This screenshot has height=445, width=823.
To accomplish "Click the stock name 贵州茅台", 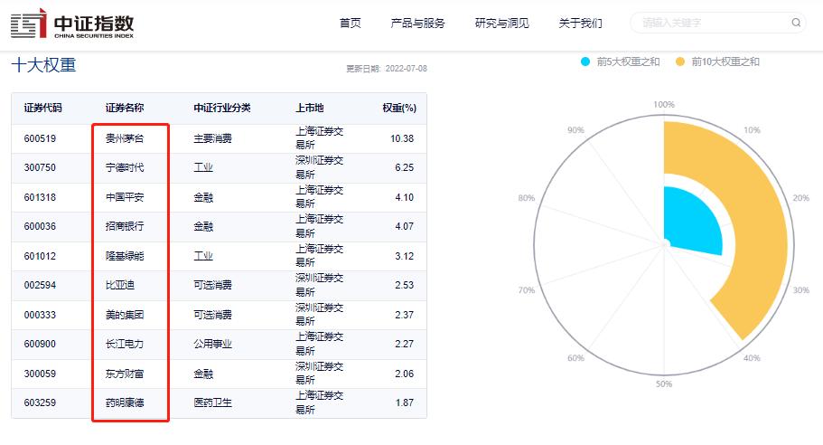I will [125, 138].
